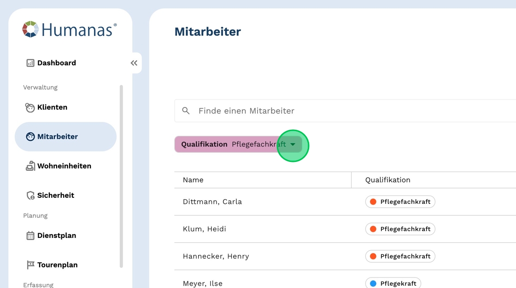Screen dimensions: 516x288
Task: Click the Wohneinheiten bed icon
Action: (x=30, y=166)
